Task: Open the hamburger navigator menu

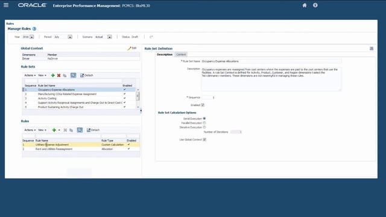Action: [x=6, y=5]
